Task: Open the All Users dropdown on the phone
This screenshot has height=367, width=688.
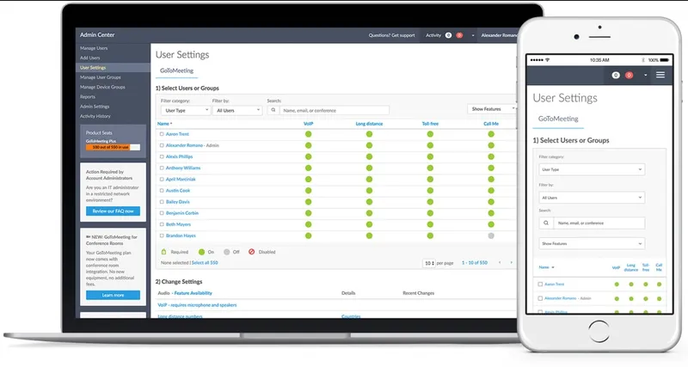Action: 592,198
